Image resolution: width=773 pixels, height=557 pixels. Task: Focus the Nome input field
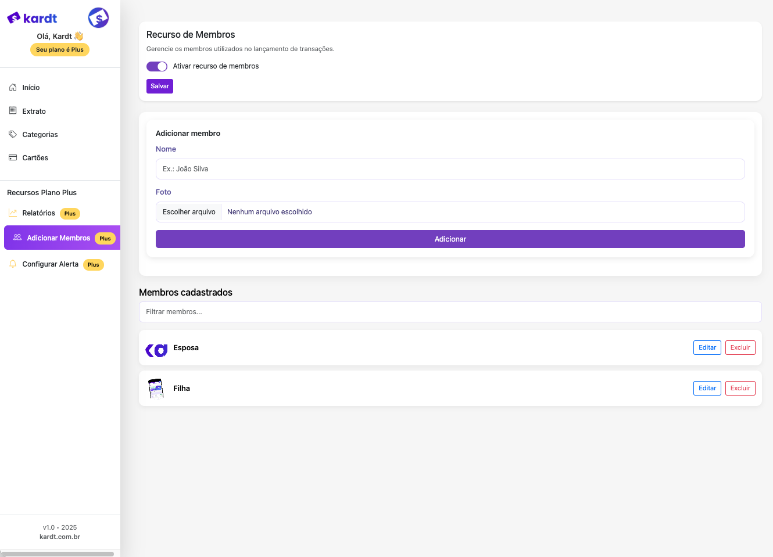[450, 169]
